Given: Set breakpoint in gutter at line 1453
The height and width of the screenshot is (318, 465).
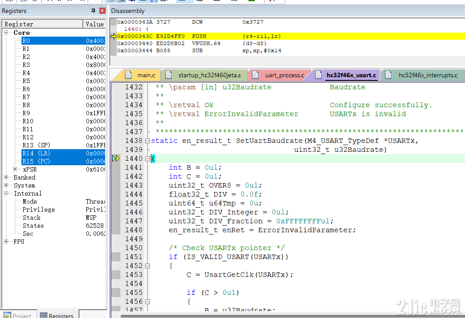Looking at the screenshot, I should point(115,275).
